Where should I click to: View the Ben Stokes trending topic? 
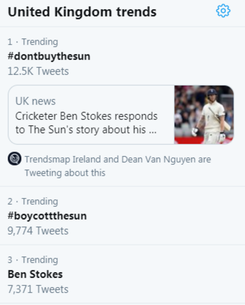pos(35,274)
